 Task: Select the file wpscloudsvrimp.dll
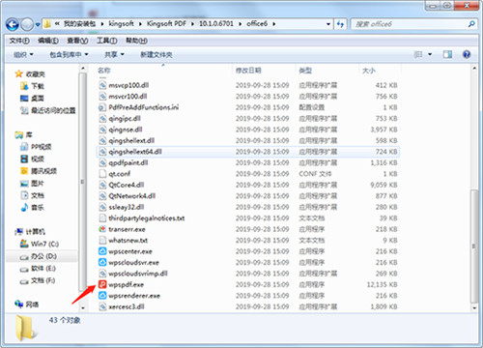[x=247, y=274]
